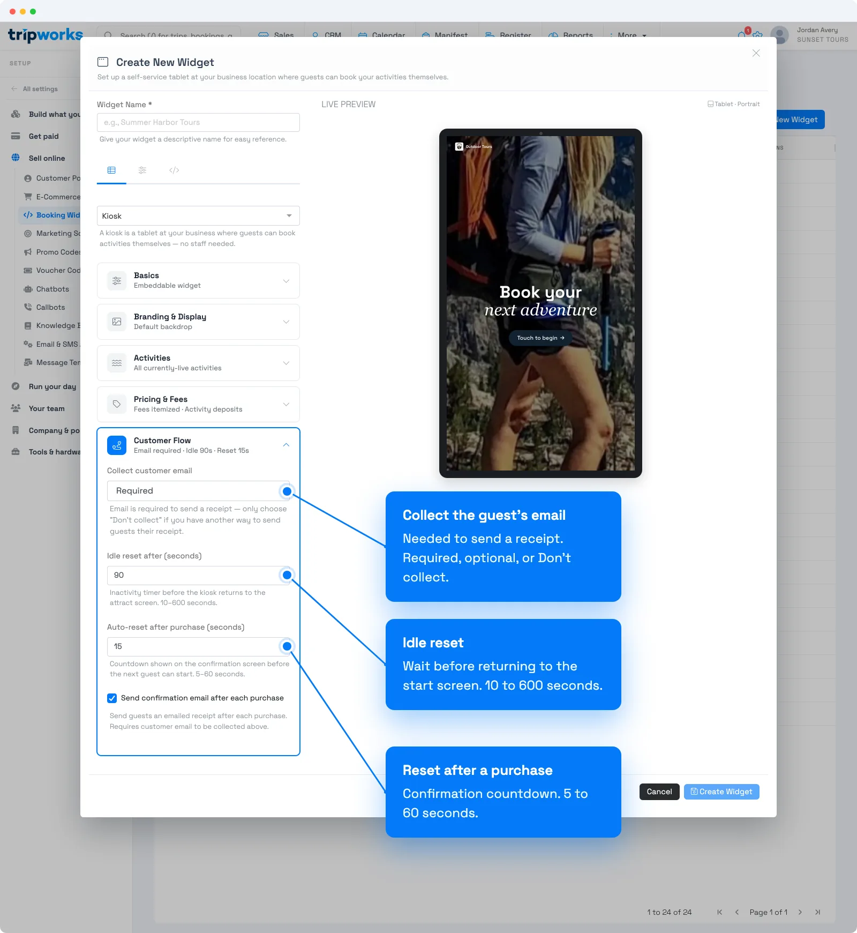Expand the Basics section
Image resolution: width=857 pixels, height=933 pixels.
198,280
